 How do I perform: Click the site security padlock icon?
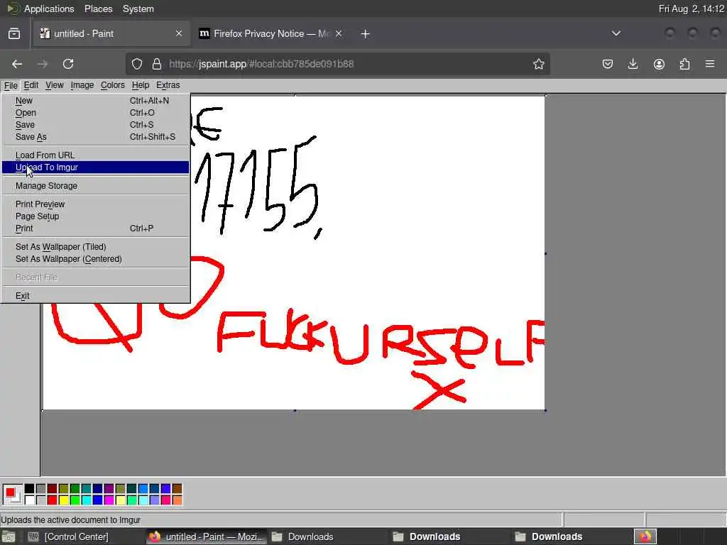[157, 64]
